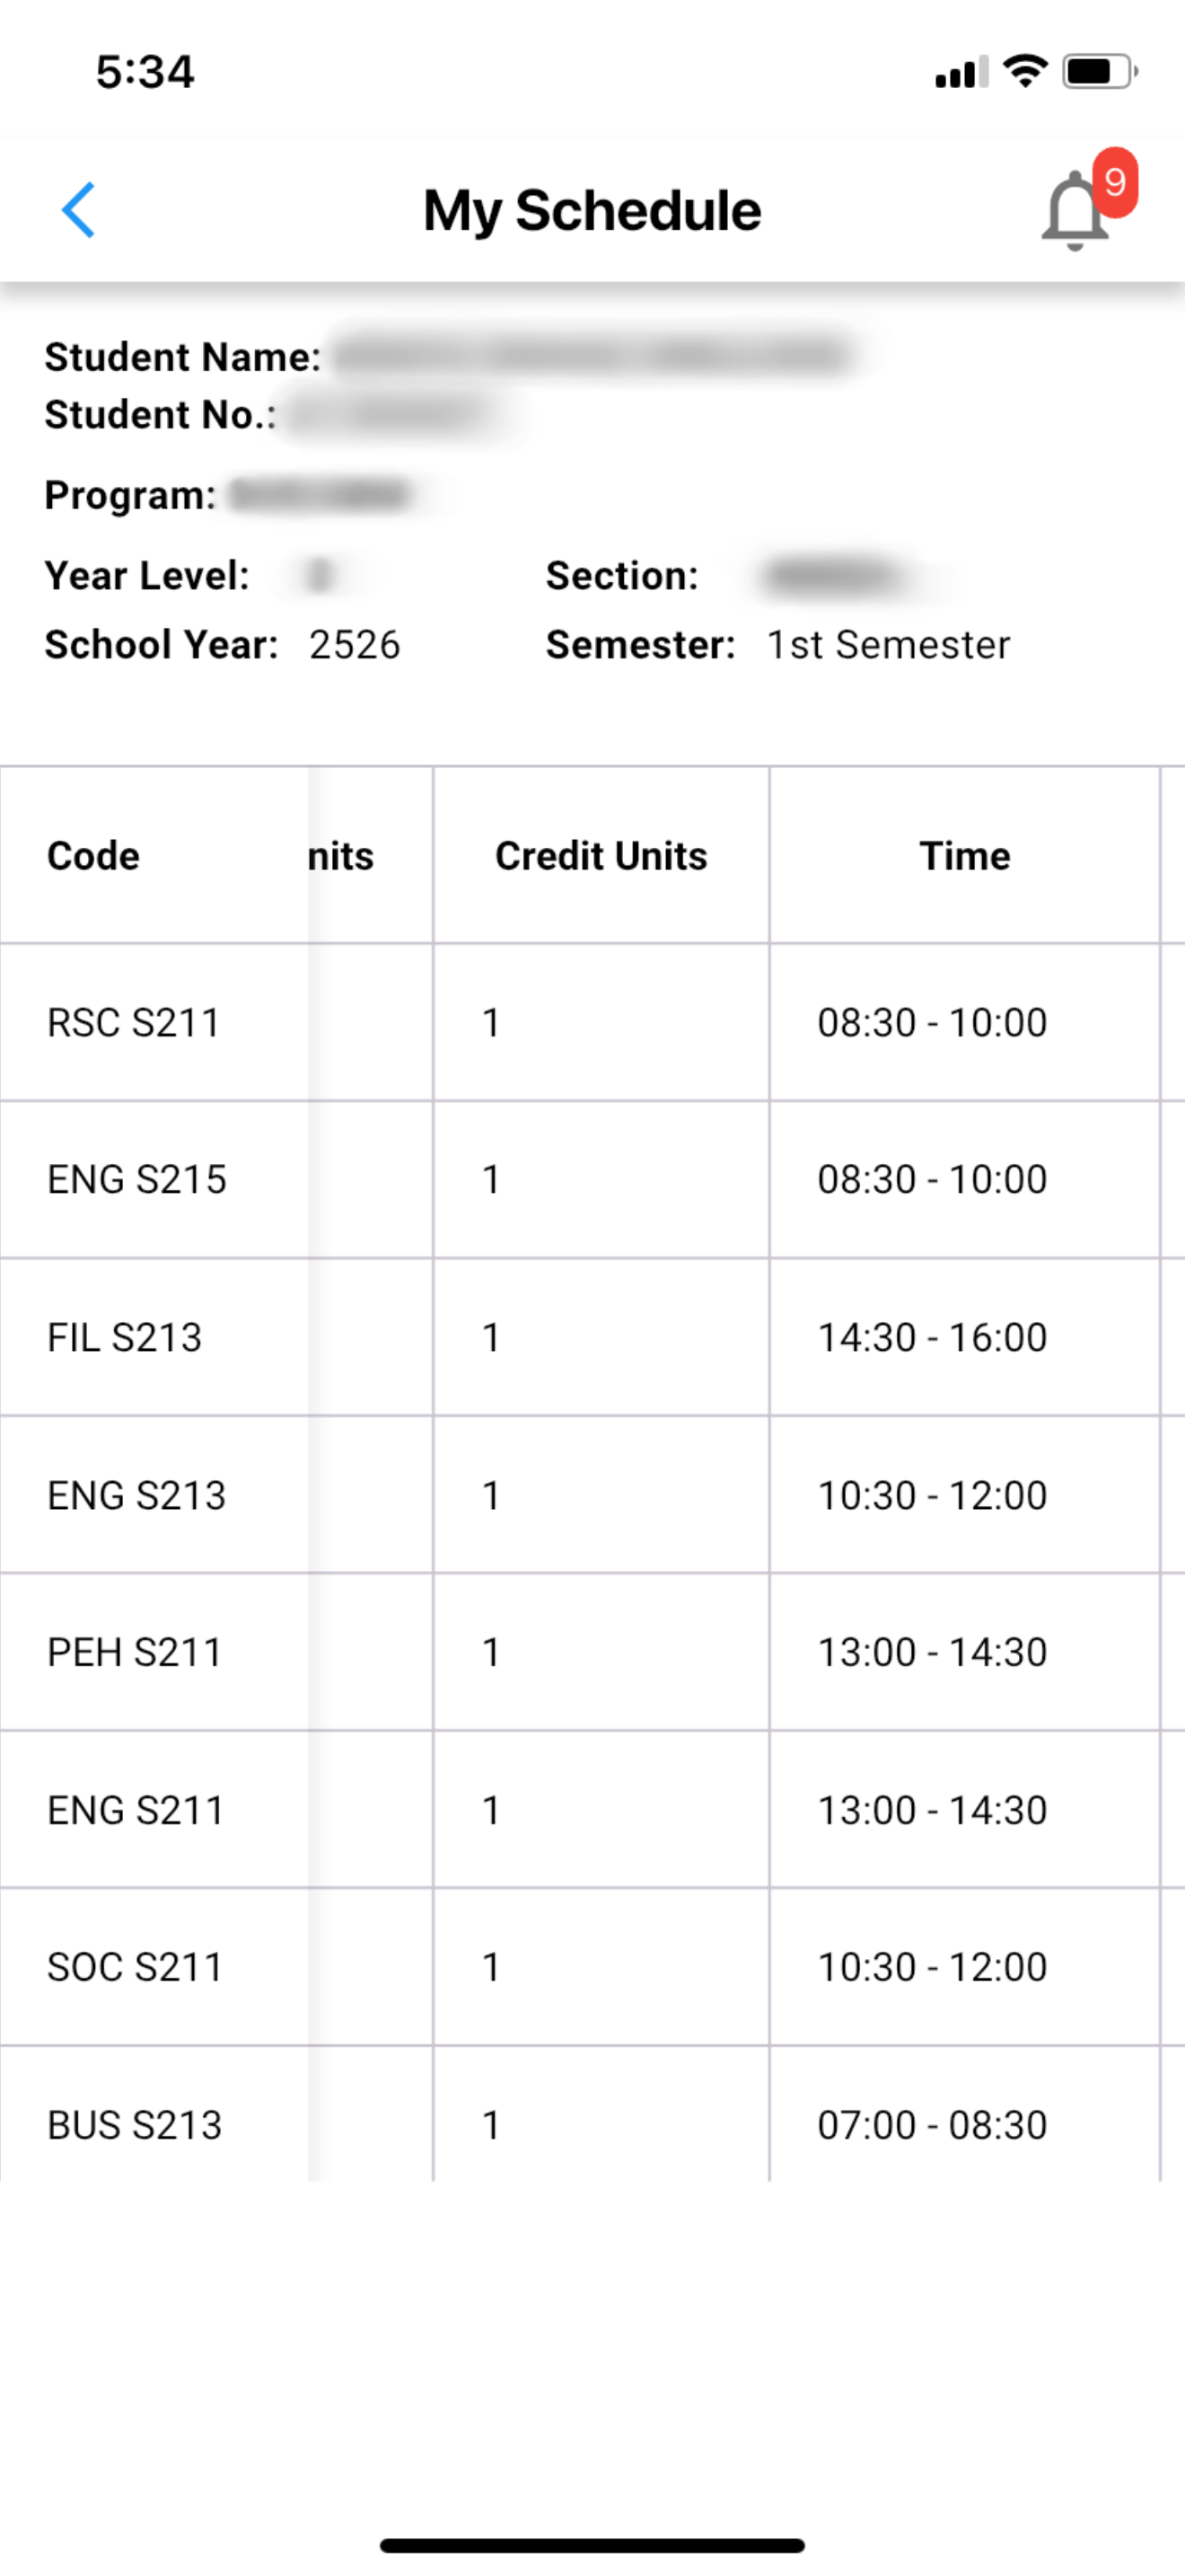Tap the cellular signal bars
Viewport: 1185px width, 2576px height.
tap(961, 72)
